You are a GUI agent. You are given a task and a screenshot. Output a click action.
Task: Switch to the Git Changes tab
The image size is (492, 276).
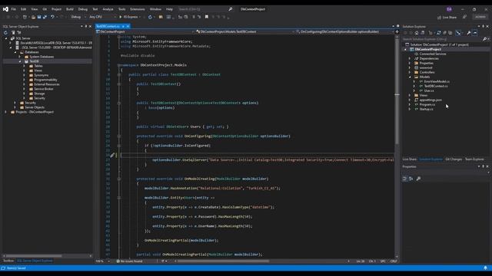(x=454, y=159)
